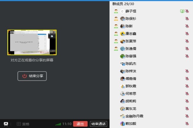The height and width of the screenshot is (128, 193).
Task: Click the muted mic icon for 张夏萍
Action: pos(187,41)
